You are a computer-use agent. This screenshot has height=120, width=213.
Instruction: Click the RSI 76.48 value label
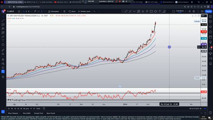pyautogui.click(x=204, y=92)
